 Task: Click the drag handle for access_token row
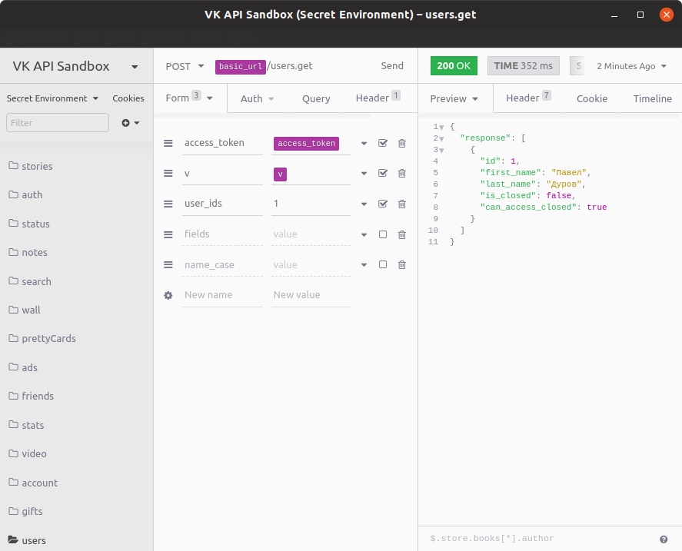(168, 143)
